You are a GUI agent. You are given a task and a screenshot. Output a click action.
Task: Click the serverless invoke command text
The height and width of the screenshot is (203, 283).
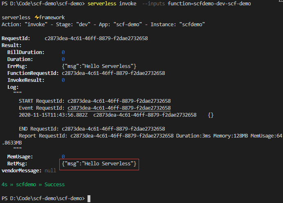click(x=112, y=4)
